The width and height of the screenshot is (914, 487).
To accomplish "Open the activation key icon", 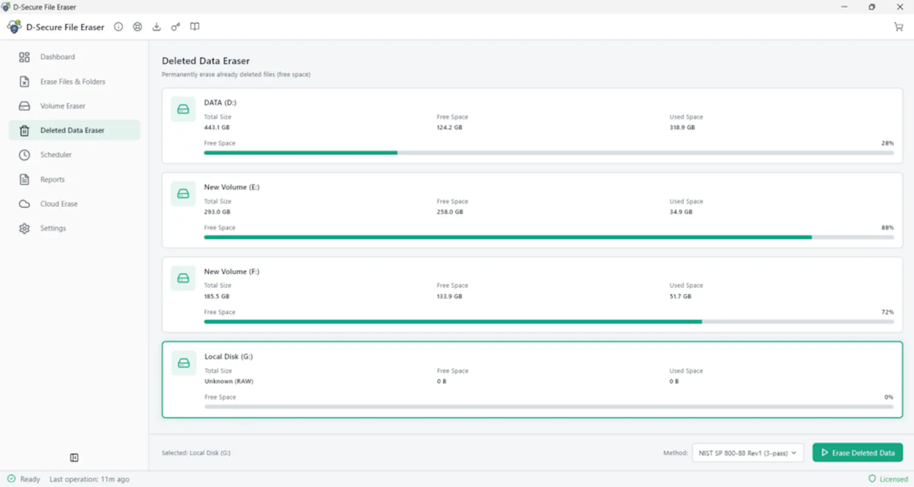I will pos(176,27).
